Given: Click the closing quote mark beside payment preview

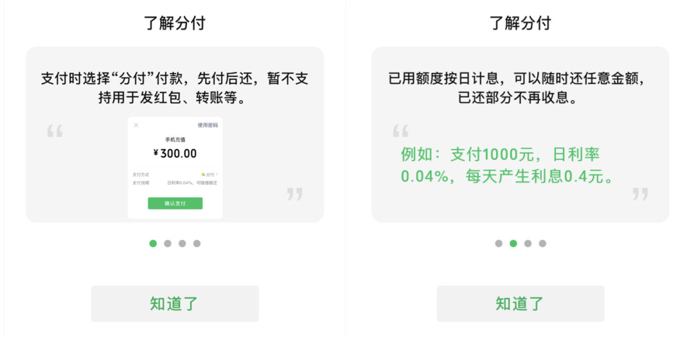Looking at the screenshot, I should click(x=294, y=194).
